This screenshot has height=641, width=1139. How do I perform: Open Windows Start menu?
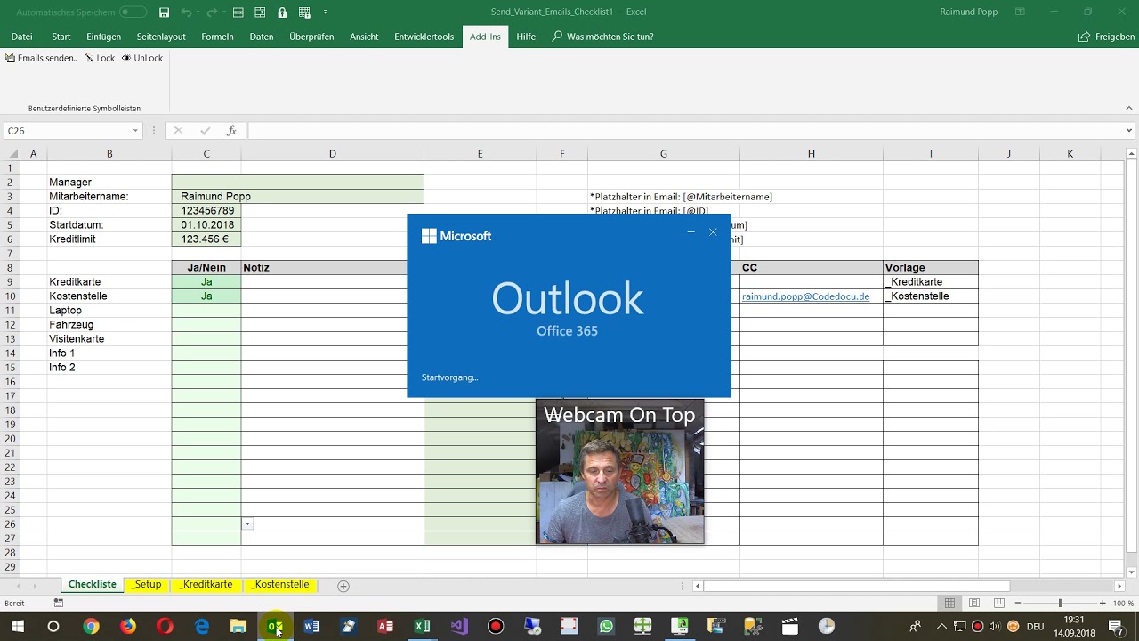tap(17, 627)
